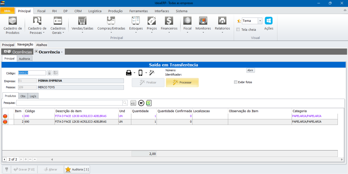The height and width of the screenshot is (174, 348).
Task: Click the printer icon in the form
Action: tap(129, 73)
